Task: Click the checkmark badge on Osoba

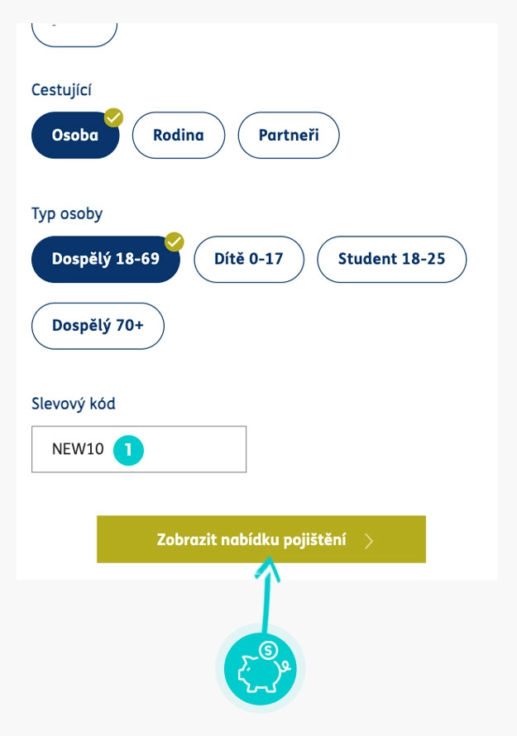Action: [x=113, y=117]
